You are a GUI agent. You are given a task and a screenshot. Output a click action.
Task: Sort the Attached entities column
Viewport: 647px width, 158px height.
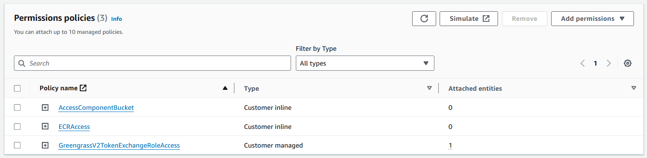click(633, 88)
